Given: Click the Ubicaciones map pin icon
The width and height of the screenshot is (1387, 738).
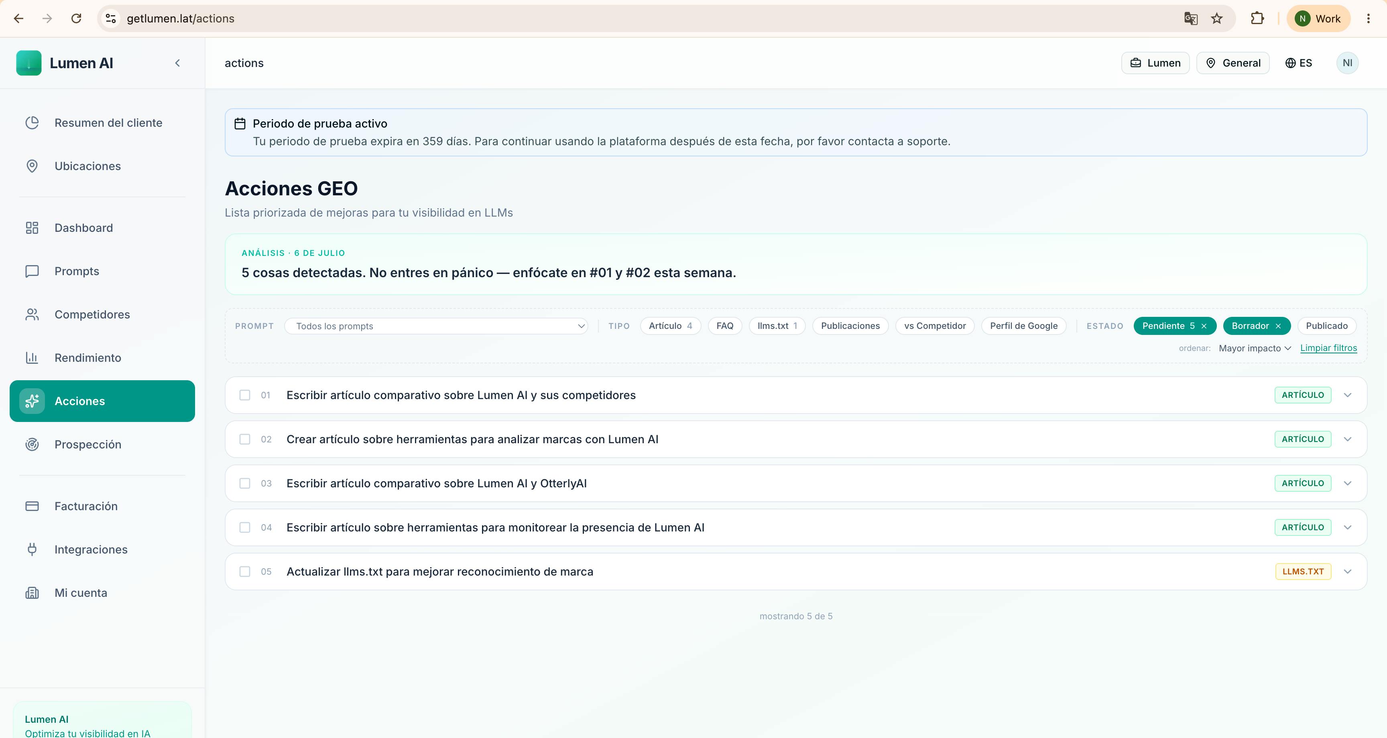Looking at the screenshot, I should pyautogui.click(x=32, y=166).
